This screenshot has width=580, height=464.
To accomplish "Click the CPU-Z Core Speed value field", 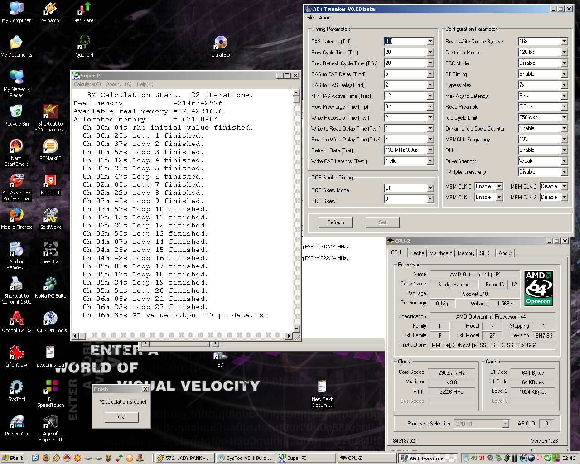I will (x=451, y=373).
